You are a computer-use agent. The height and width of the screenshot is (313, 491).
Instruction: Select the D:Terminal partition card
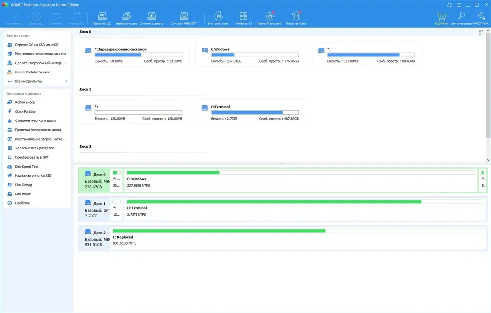click(250, 112)
